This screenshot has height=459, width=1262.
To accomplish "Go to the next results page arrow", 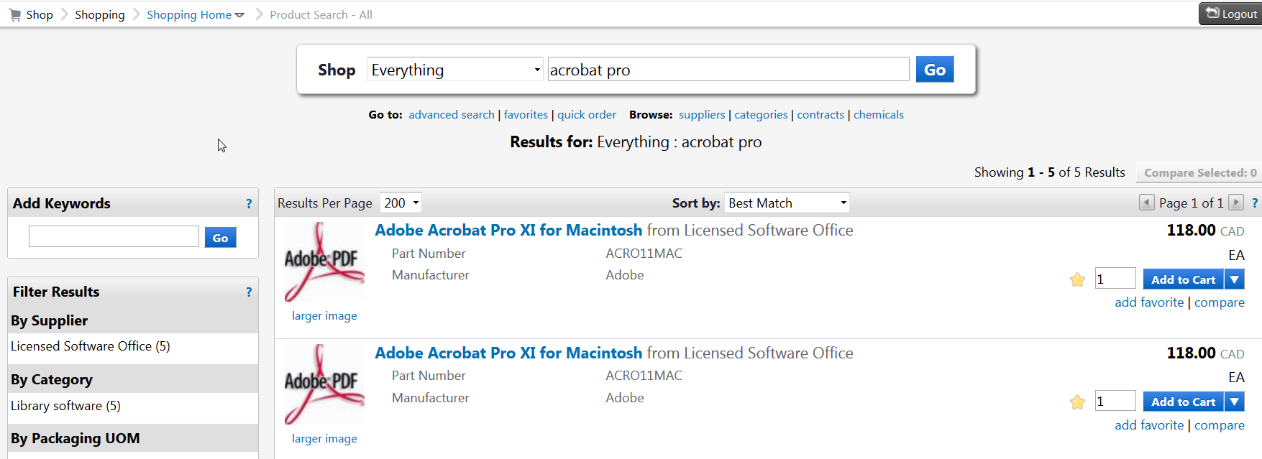I will [1235, 203].
